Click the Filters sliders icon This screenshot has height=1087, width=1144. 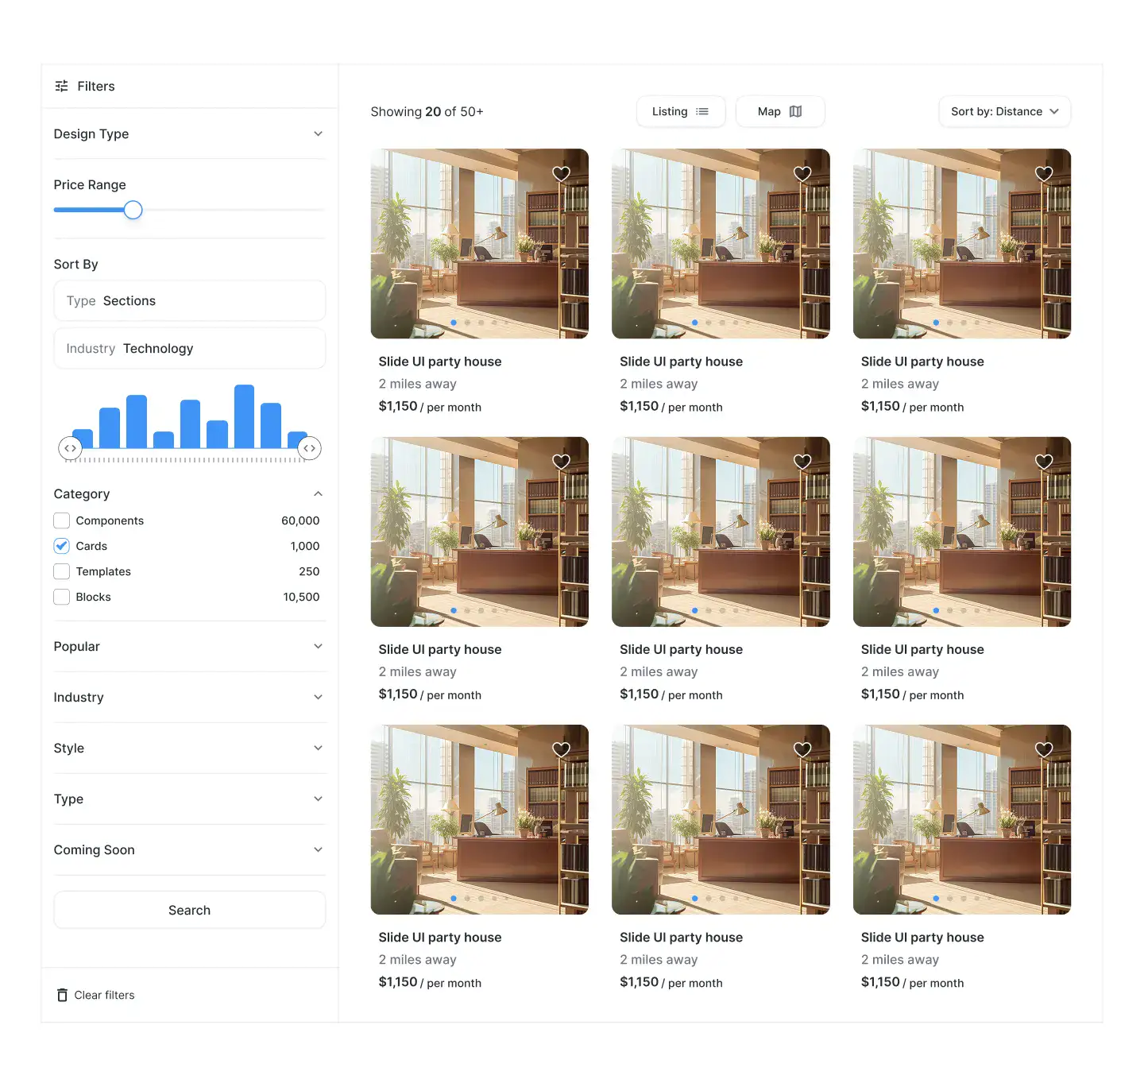point(61,86)
